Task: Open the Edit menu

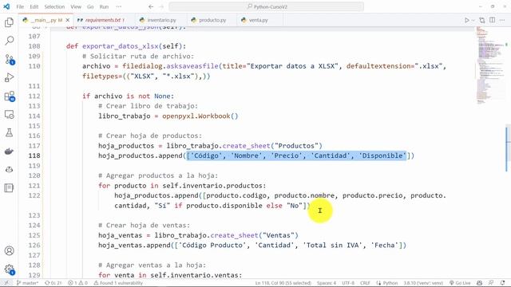Action: pyautogui.click(x=34, y=6)
